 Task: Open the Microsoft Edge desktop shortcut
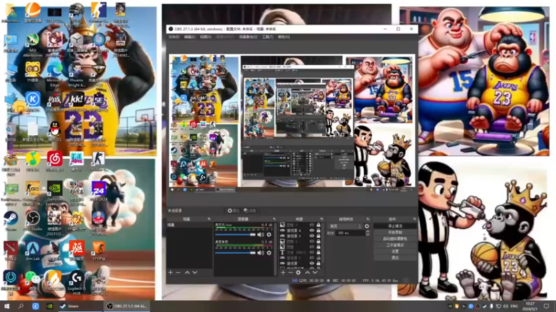(54, 73)
